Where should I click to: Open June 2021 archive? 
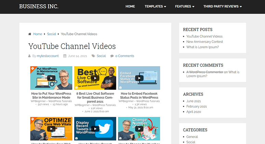click(194, 101)
